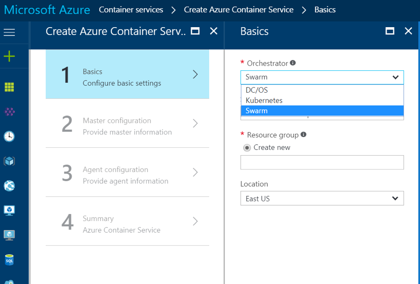The image size is (420, 284).
Task: Click chevron arrow on Agent configuration step
Action: 195,172
